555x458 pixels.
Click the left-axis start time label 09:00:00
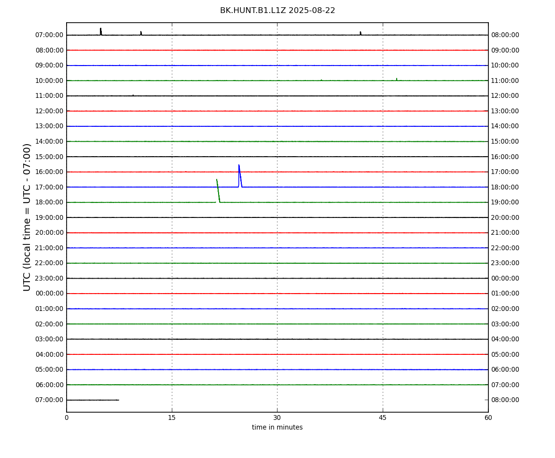coord(49,66)
